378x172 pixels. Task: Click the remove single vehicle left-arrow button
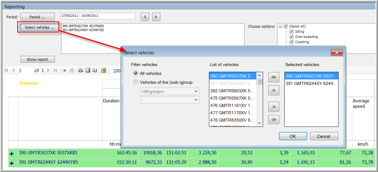point(274,106)
